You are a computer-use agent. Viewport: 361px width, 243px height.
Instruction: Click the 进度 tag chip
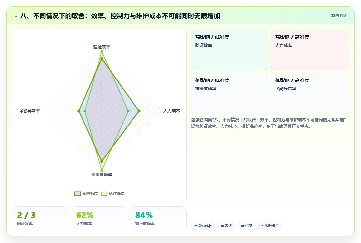[x=247, y=226]
